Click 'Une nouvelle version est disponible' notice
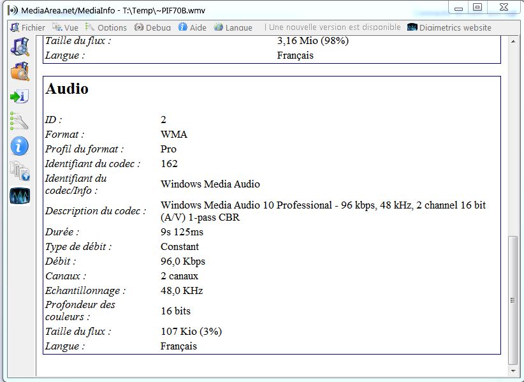The height and width of the screenshot is (382, 524). coord(335,27)
